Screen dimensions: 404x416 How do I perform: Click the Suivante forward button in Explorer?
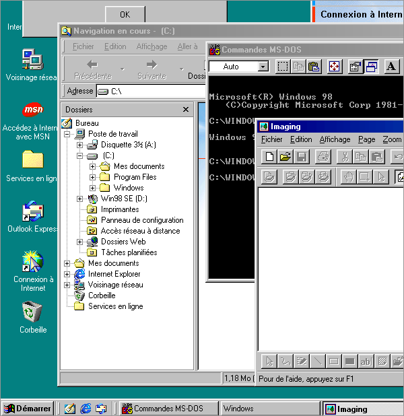point(151,69)
